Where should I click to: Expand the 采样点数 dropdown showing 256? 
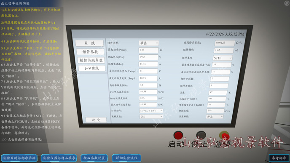tap(151, 116)
